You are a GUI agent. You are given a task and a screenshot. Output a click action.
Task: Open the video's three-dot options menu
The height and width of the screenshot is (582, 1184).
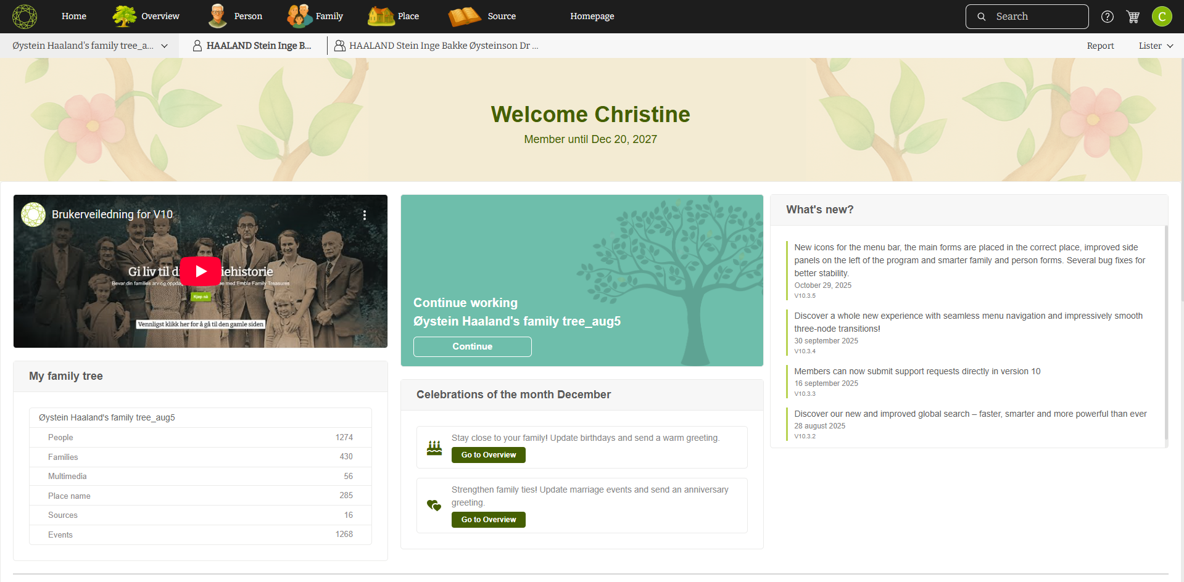[365, 215]
